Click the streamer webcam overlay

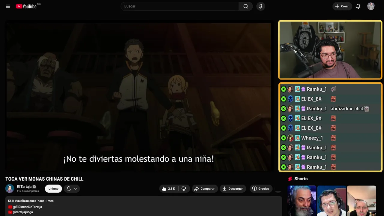tap(330, 50)
